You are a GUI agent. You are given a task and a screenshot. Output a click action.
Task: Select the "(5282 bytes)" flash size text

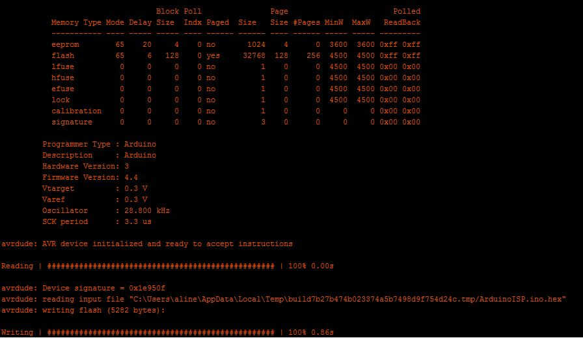pyautogui.click(x=133, y=311)
